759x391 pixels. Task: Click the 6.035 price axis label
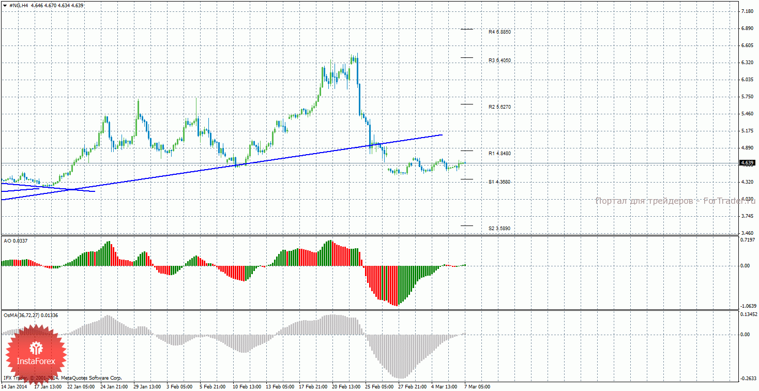click(747, 80)
